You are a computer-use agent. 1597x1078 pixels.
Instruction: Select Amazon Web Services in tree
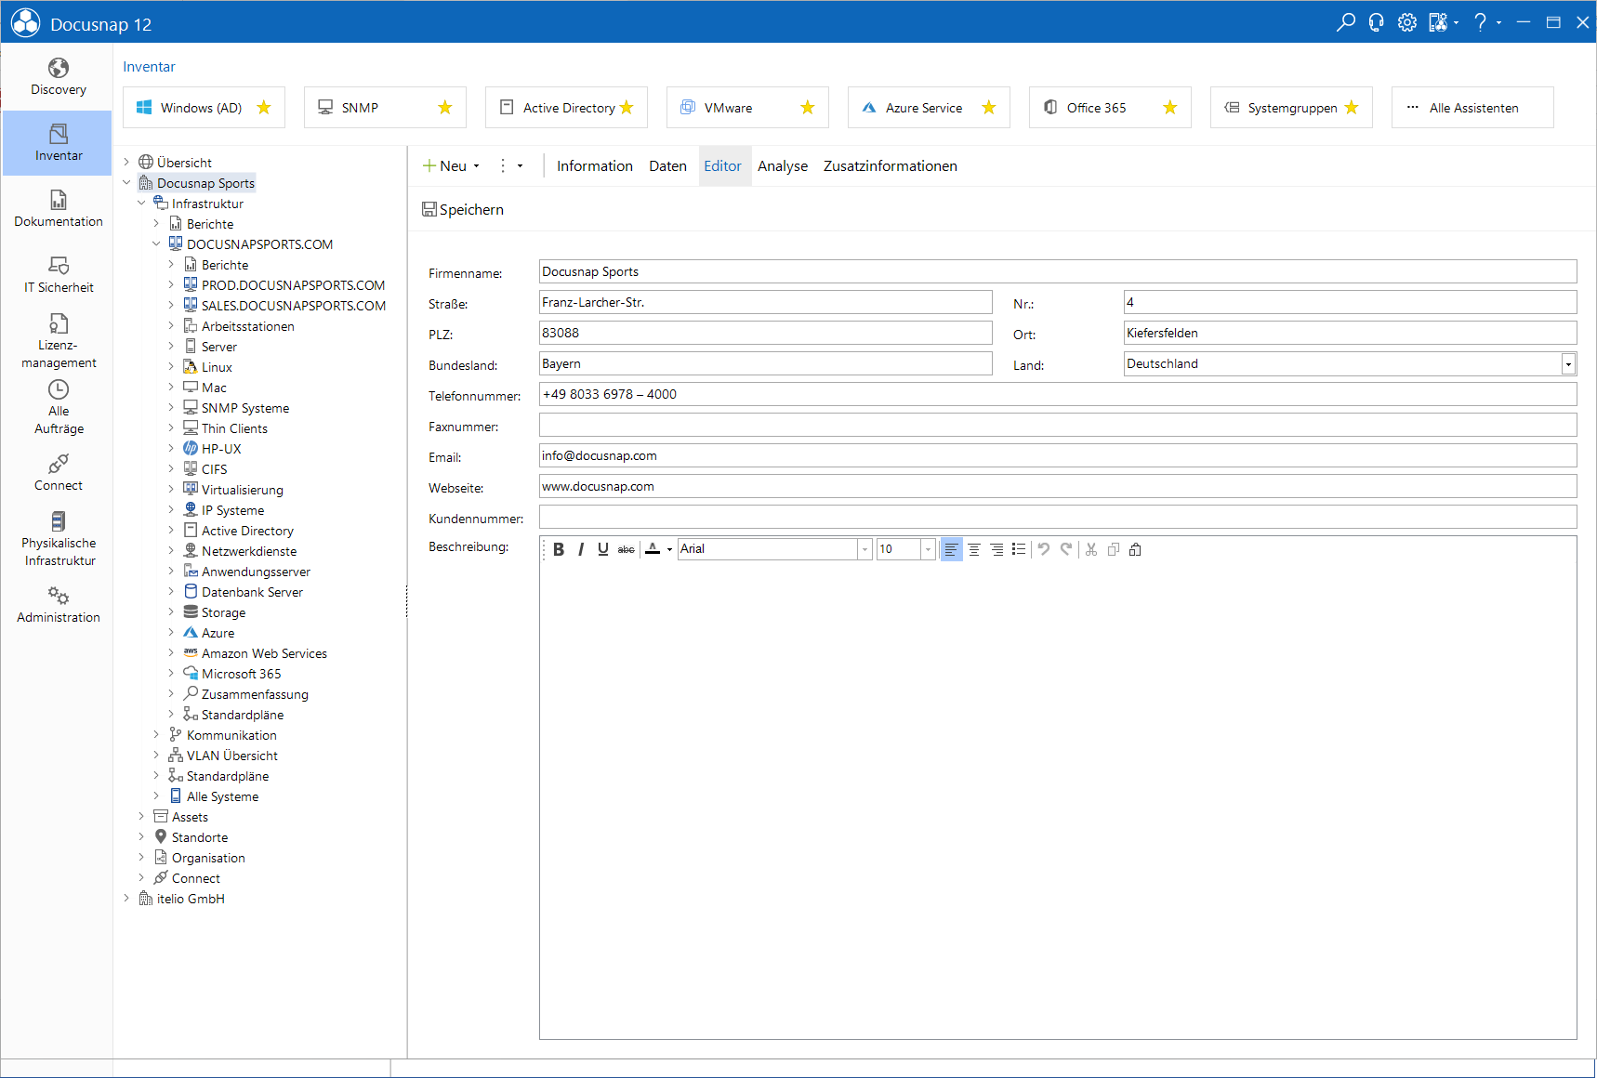(x=264, y=653)
